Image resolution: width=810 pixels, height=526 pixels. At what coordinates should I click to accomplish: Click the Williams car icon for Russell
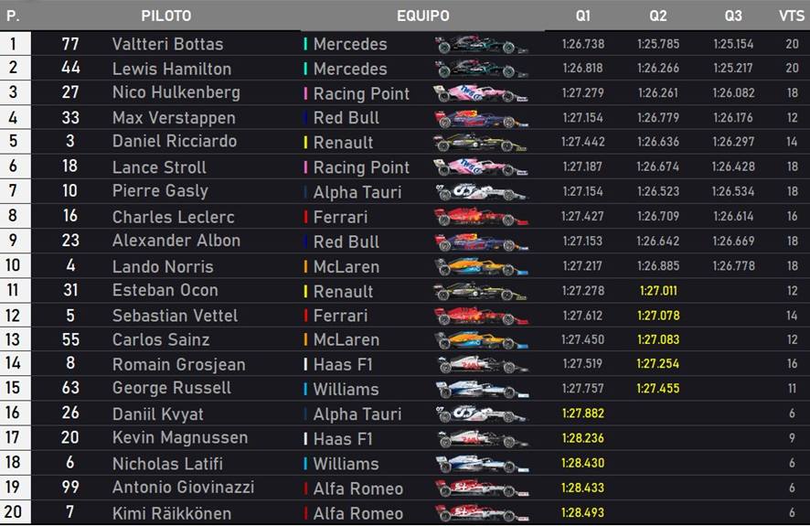483,390
